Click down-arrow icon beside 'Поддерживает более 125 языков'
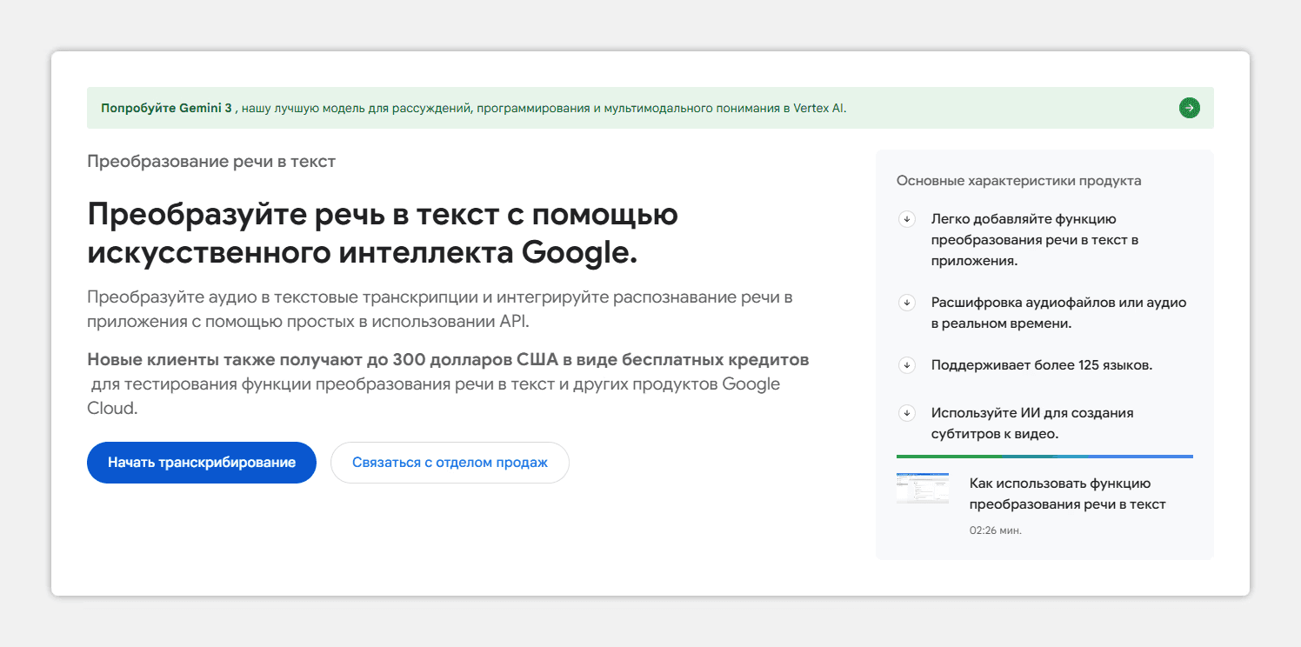The width and height of the screenshot is (1301, 647). [907, 365]
